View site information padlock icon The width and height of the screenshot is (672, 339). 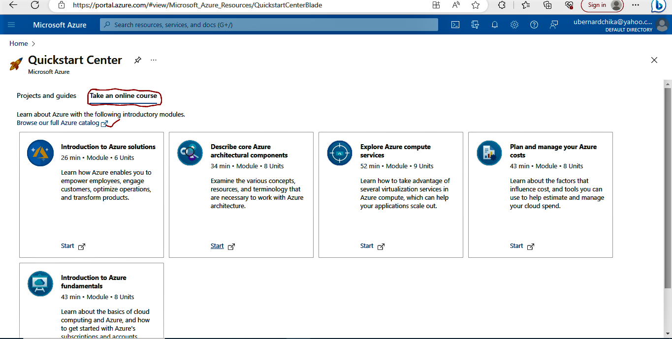62,5
